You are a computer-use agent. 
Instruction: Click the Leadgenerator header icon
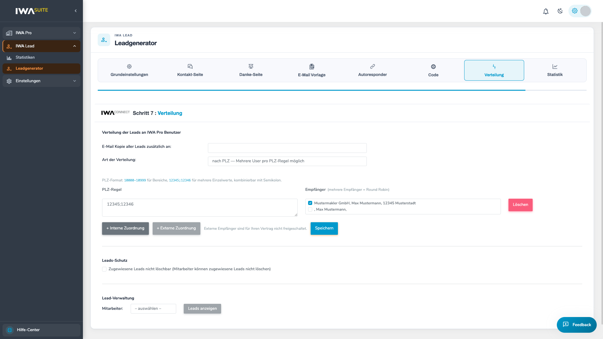pyautogui.click(x=104, y=40)
